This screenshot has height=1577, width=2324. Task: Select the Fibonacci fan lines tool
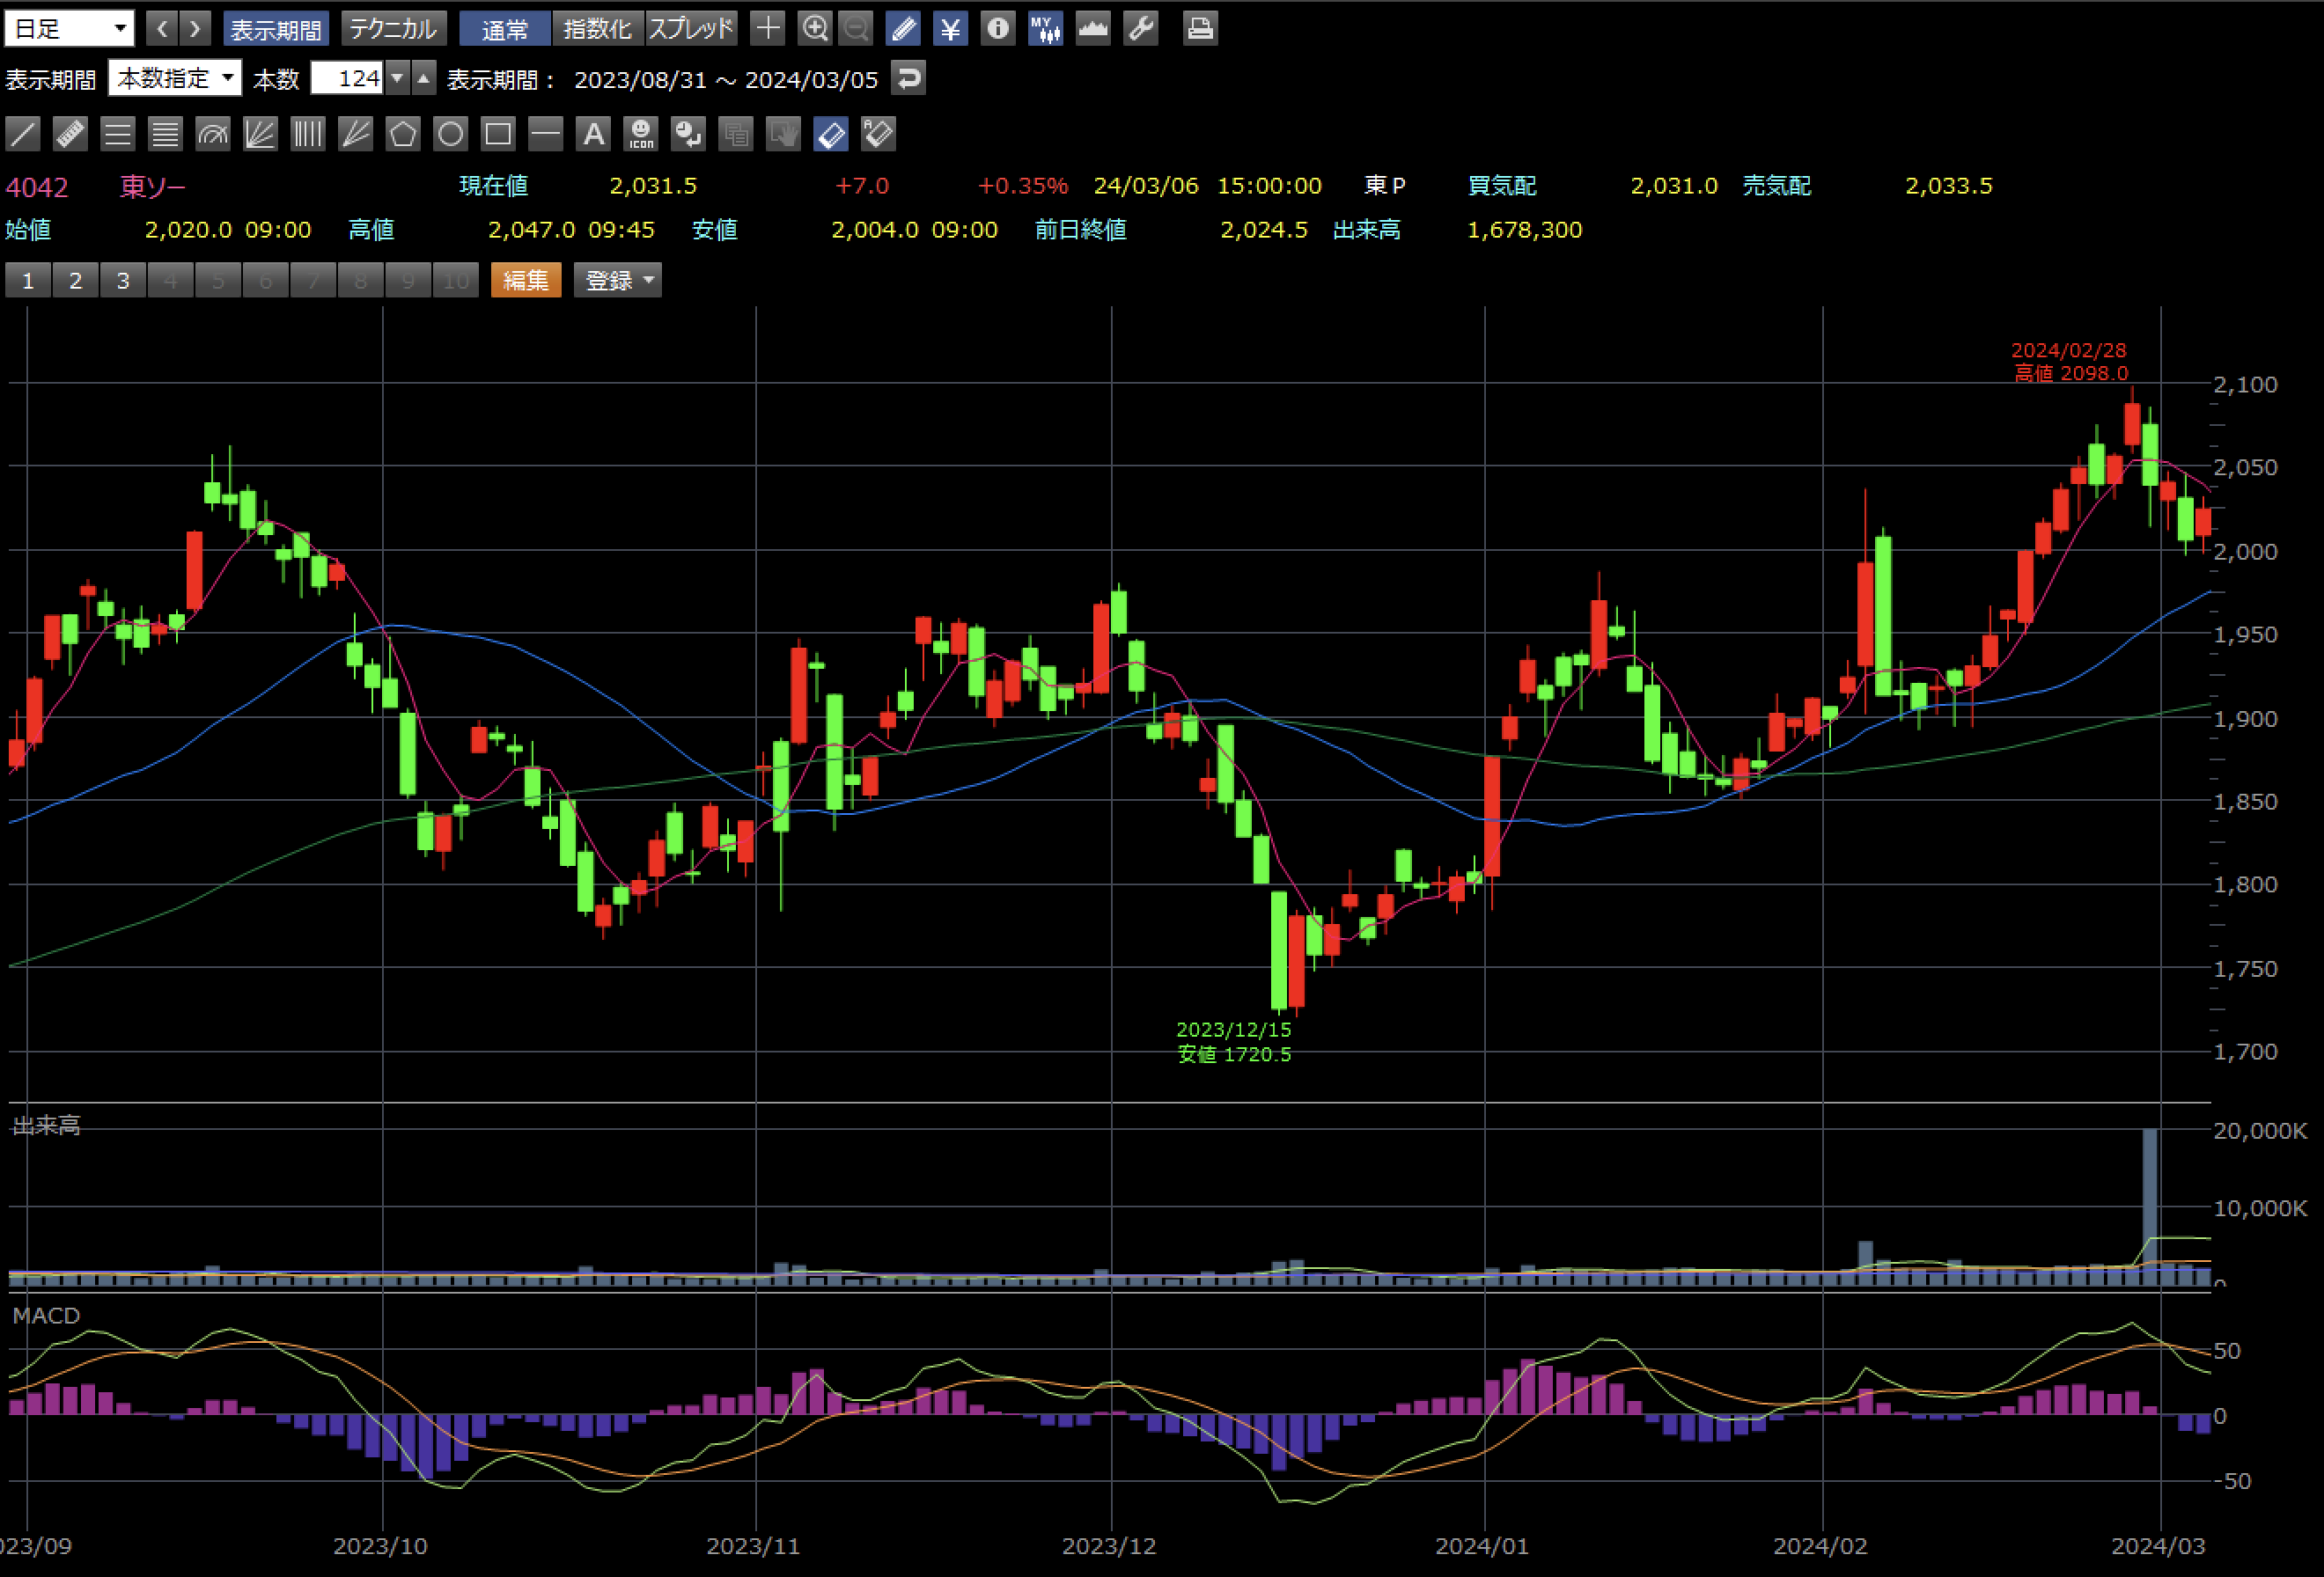tap(260, 134)
